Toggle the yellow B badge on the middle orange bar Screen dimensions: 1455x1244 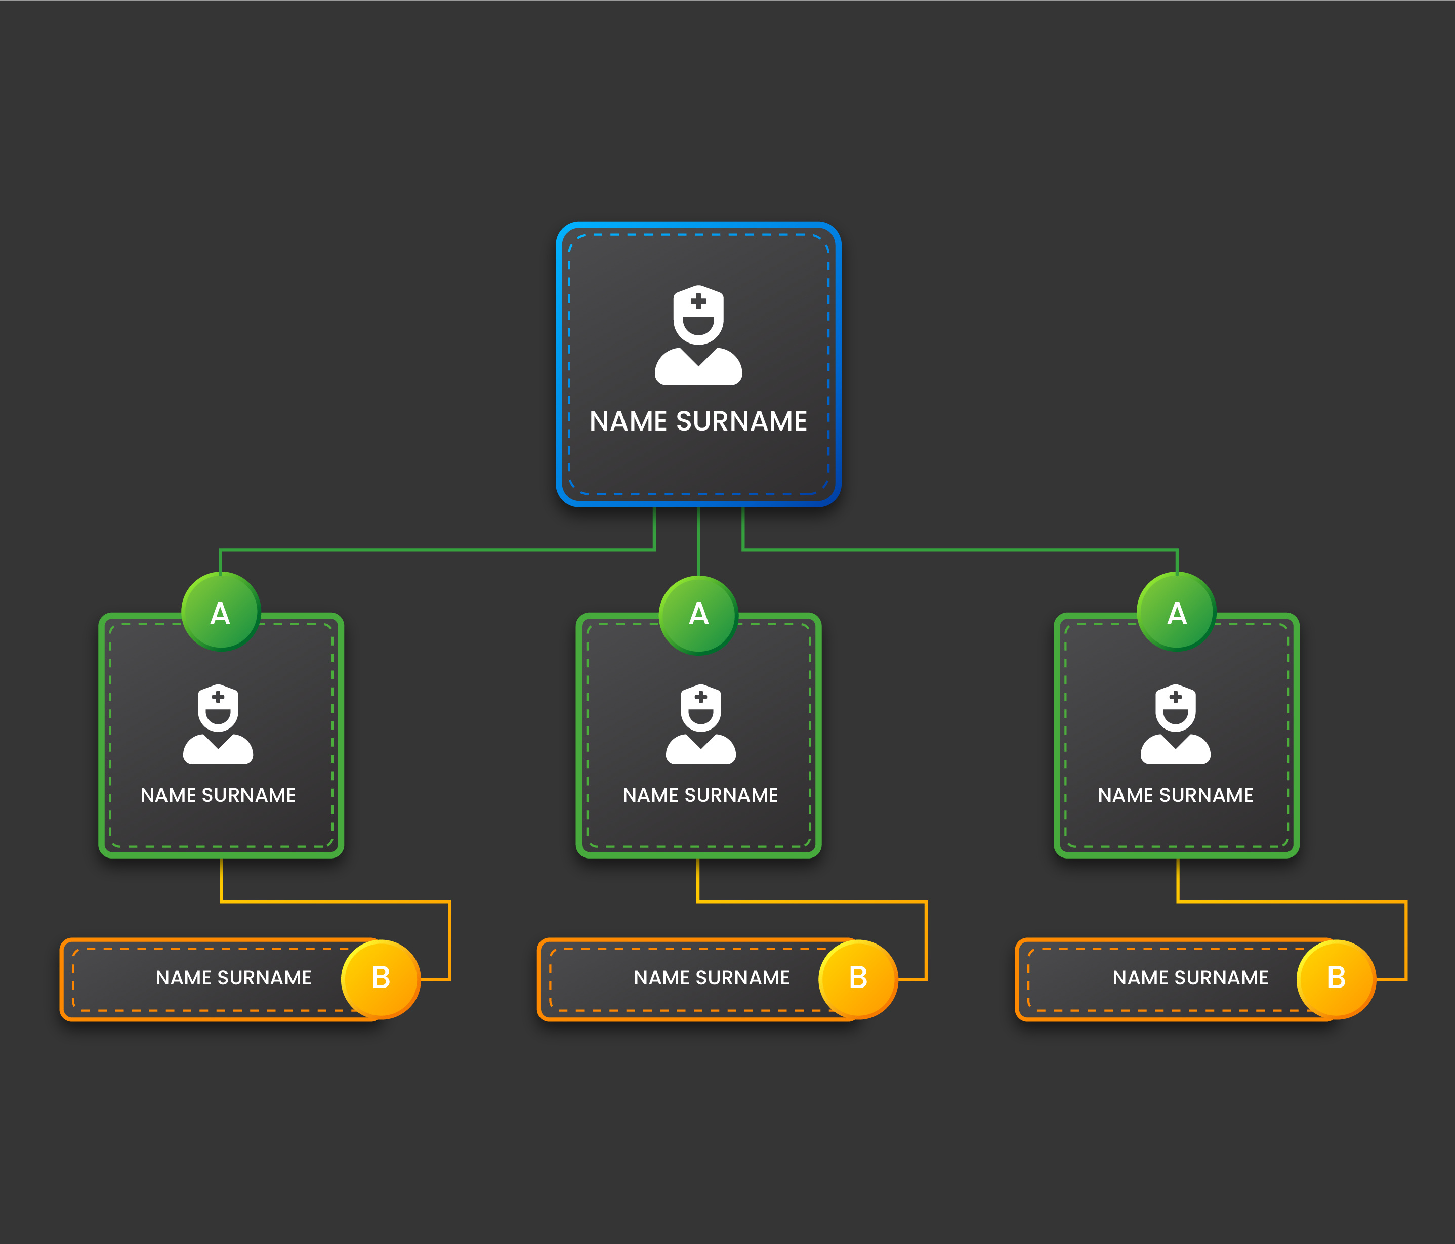coord(858,977)
